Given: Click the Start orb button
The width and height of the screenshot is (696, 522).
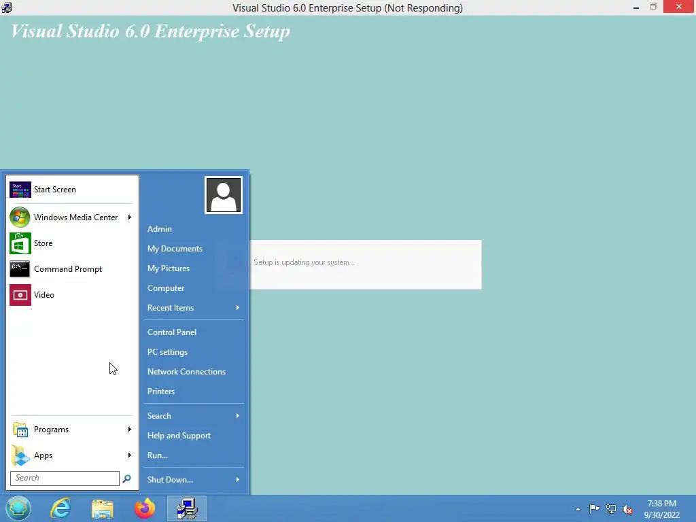Looking at the screenshot, I should [18, 508].
